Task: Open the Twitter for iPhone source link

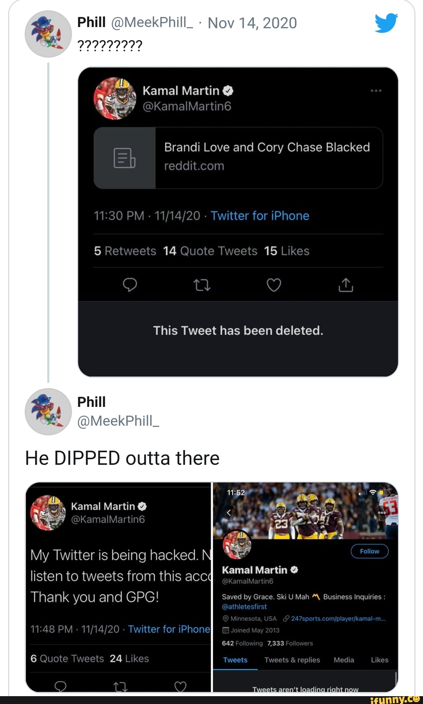Action: 260,216
